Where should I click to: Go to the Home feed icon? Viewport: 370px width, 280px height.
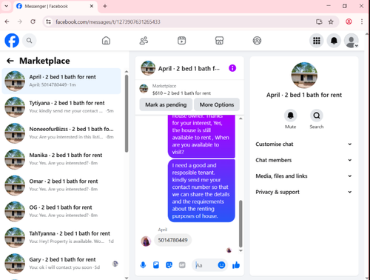pos(106,41)
